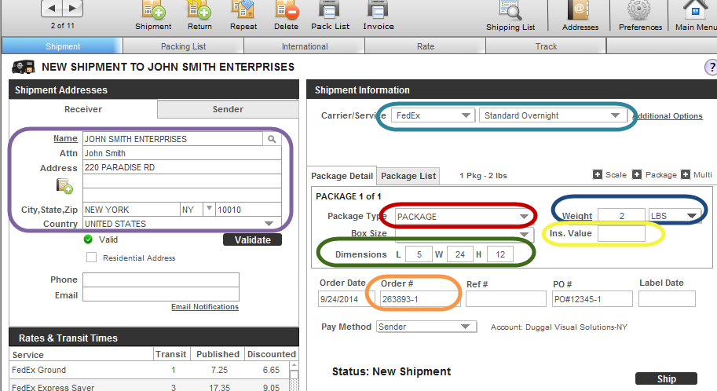Open the Package Type dropdown
The width and height of the screenshot is (717, 391).
(x=463, y=217)
